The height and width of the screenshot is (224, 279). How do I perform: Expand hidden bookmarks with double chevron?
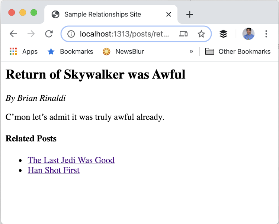pyautogui.click(x=191, y=51)
